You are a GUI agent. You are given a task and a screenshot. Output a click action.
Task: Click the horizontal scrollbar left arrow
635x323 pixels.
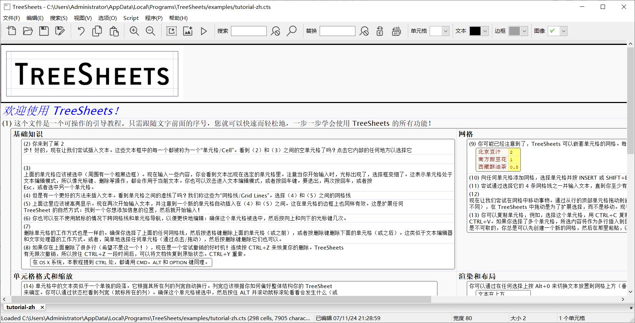[x=4, y=299]
